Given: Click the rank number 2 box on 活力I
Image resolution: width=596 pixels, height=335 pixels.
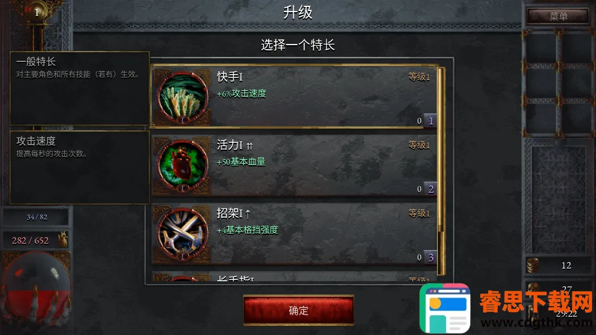Looking at the screenshot, I should click(430, 189).
